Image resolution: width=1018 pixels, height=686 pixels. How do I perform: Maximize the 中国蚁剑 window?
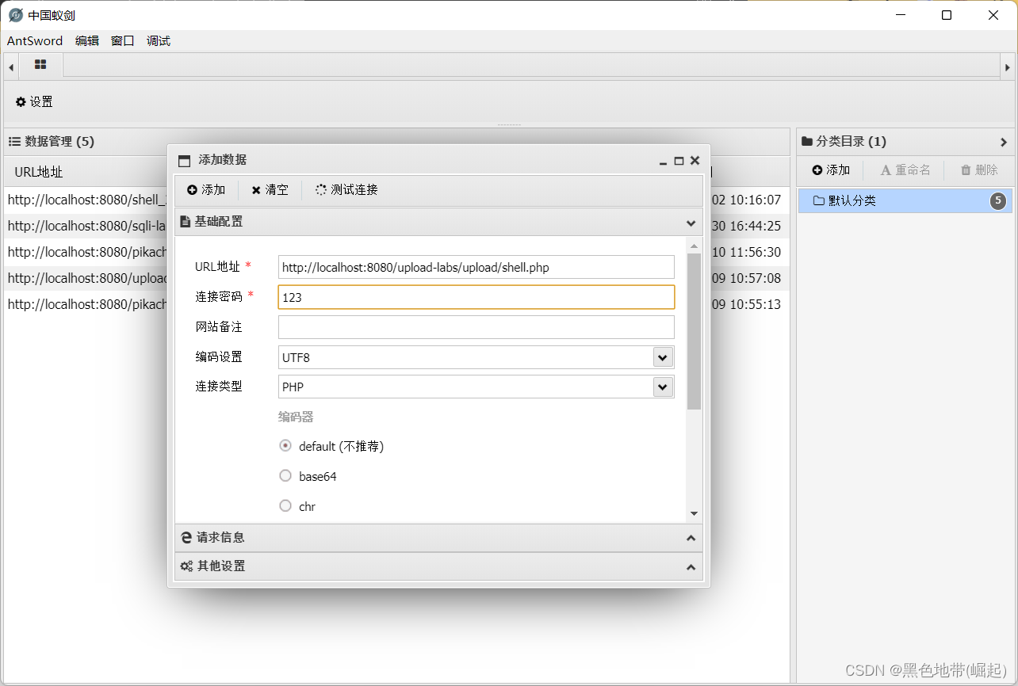(947, 15)
